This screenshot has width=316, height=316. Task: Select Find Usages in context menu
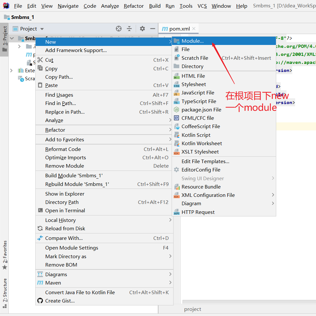click(104, 95)
